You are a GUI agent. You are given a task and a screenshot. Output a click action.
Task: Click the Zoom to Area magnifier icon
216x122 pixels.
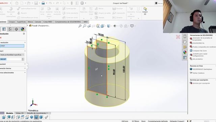(84, 26)
